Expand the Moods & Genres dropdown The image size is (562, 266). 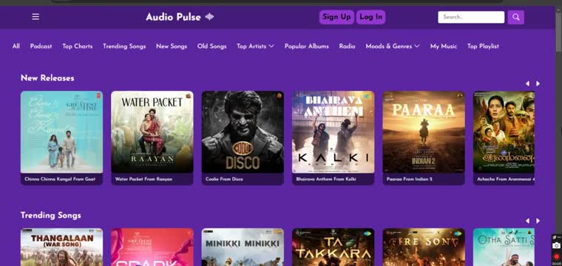393,47
